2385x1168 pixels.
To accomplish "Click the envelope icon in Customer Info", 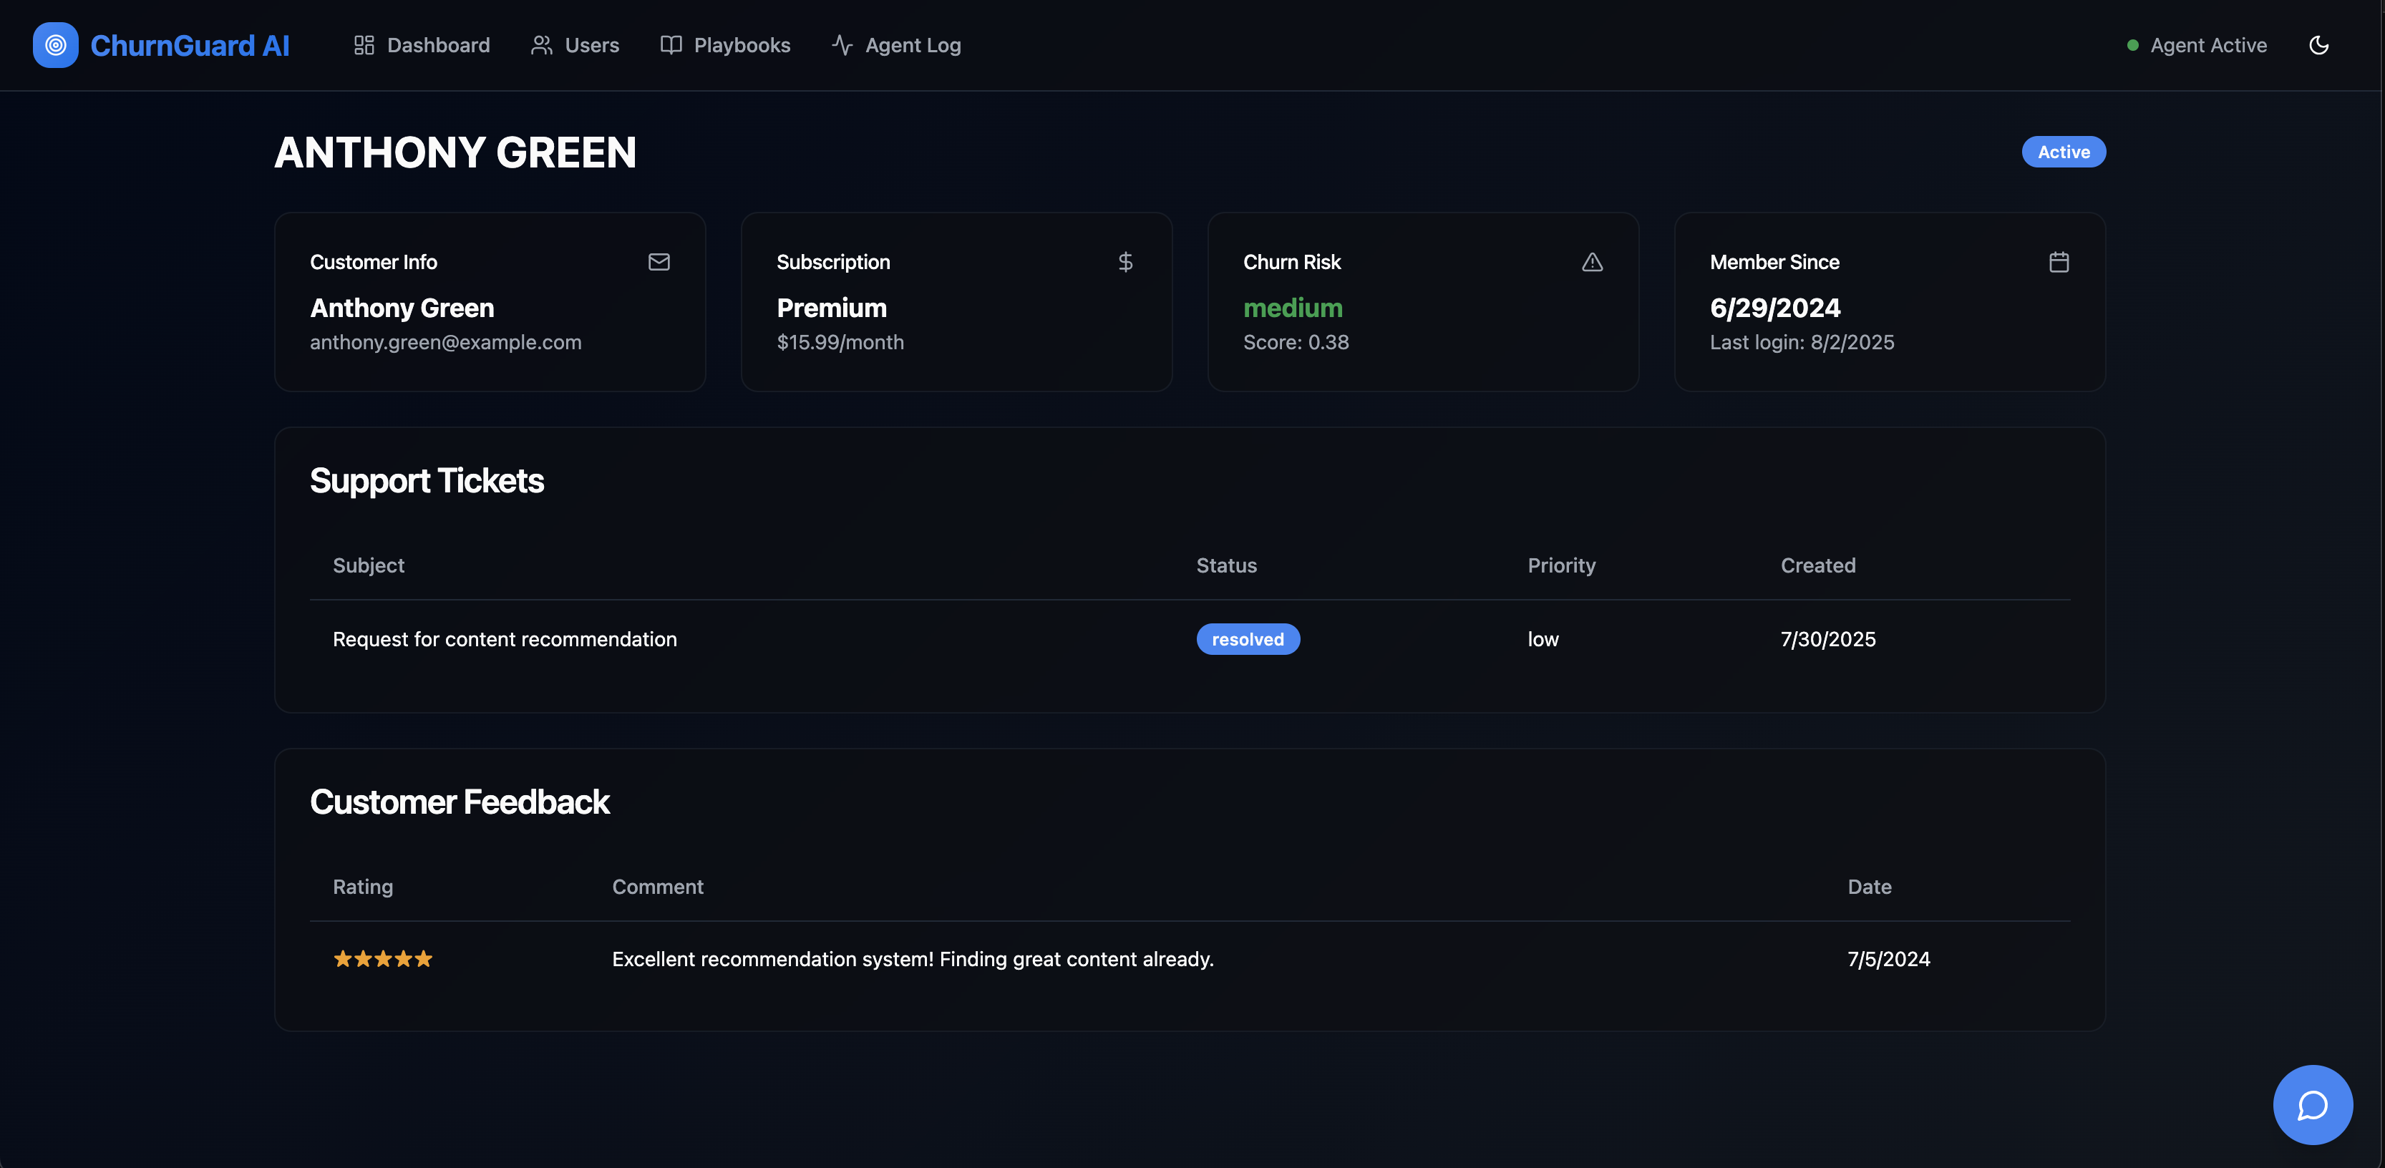I will click(x=659, y=262).
